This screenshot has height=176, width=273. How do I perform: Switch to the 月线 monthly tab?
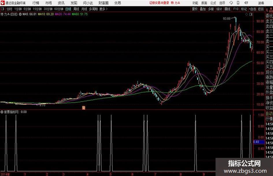tap(84, 9)
